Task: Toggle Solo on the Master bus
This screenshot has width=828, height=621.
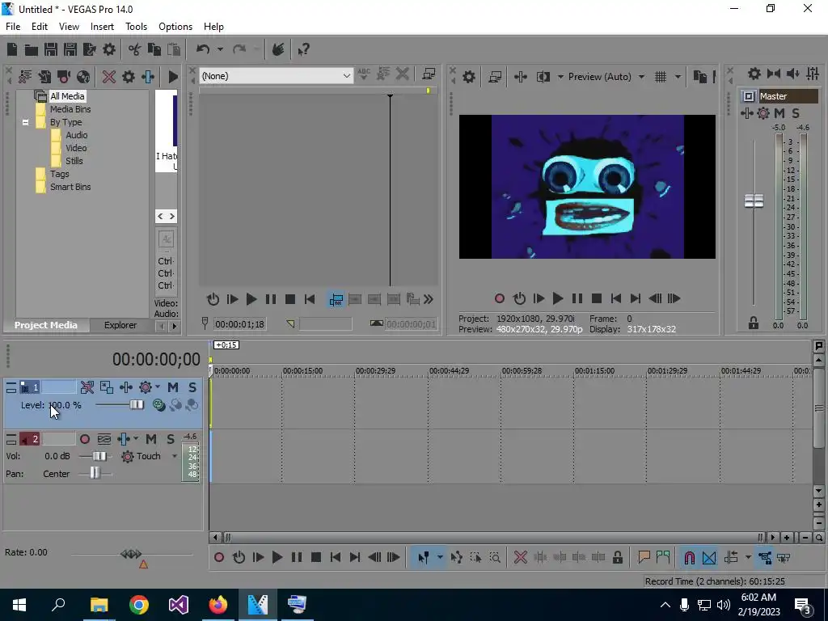Action: [796, 113]
